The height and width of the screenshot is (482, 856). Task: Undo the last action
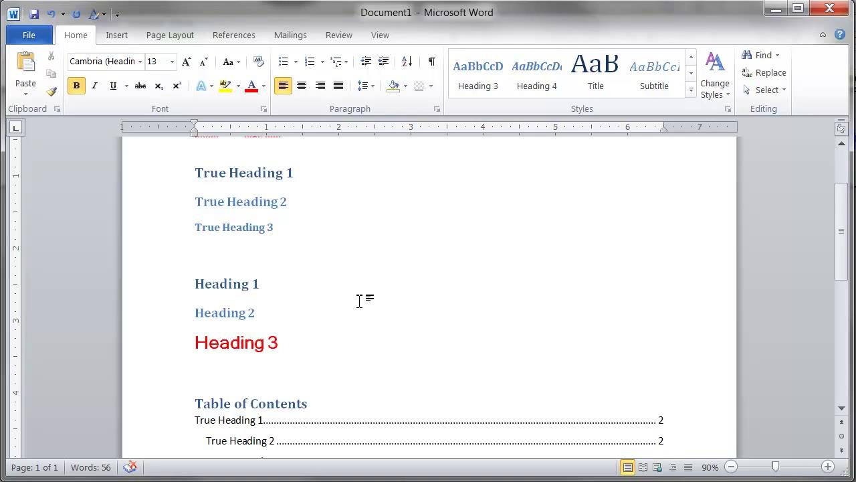coord(51,13)
